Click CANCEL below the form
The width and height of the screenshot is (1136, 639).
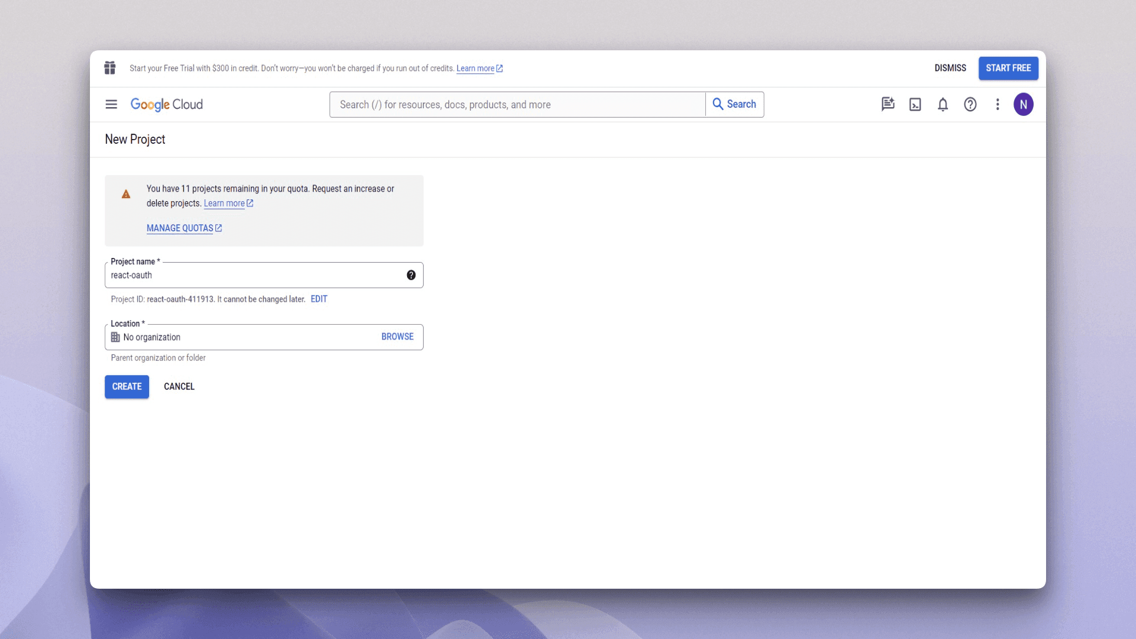click(179, 386)
